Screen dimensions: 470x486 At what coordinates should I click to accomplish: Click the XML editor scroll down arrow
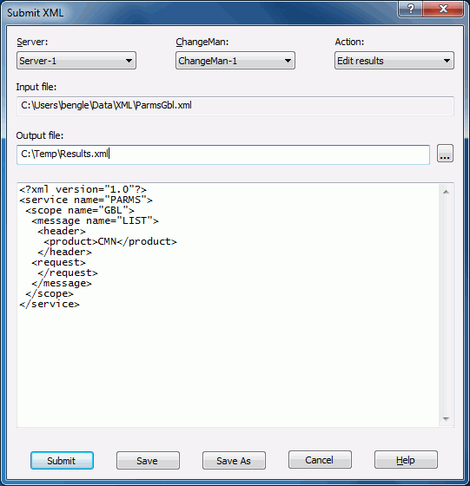point(447,419)
